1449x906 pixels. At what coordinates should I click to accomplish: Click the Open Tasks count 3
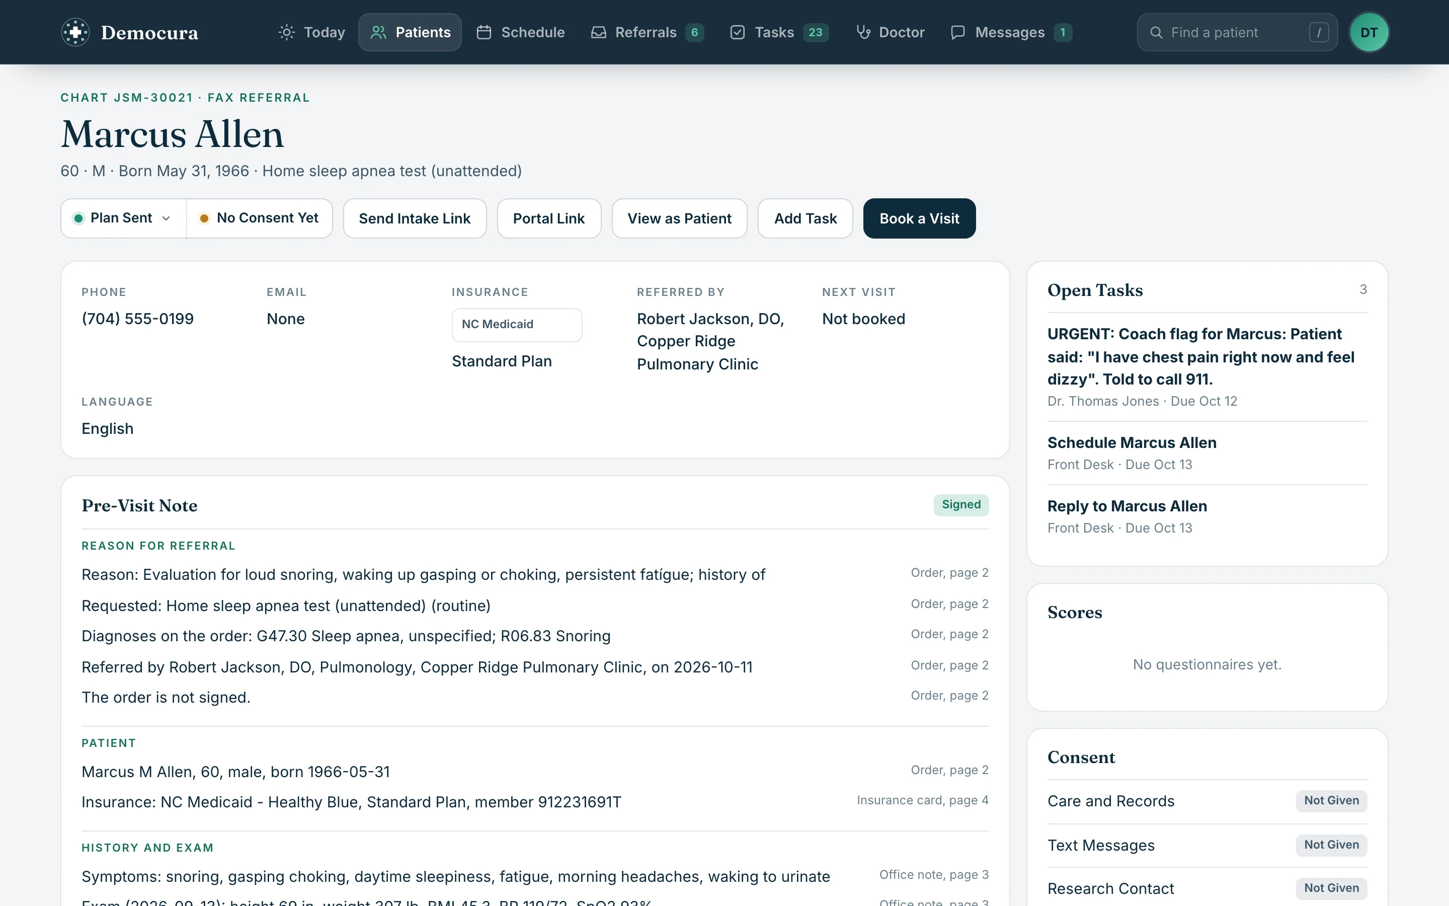coord(1363,290)
